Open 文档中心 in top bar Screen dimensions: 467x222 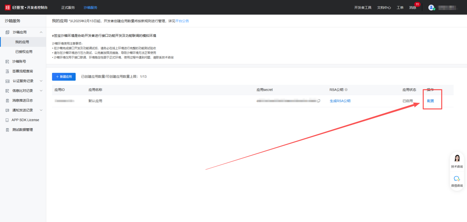point(384,7)
